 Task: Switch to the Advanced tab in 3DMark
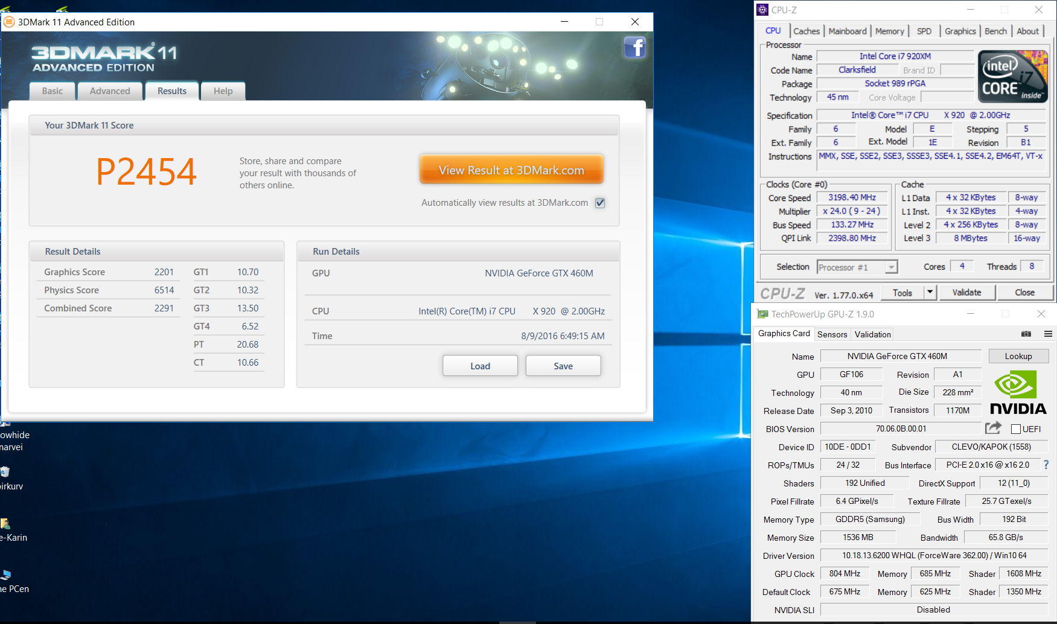[x=110, y=91]
